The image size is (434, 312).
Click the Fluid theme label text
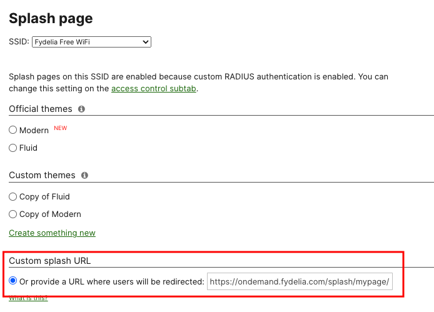tap(28, 148)
